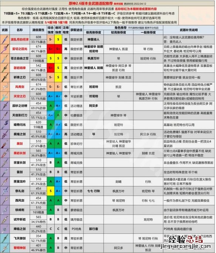Select the 斫峰之刃 sword icon

click(x=5, y=77)
